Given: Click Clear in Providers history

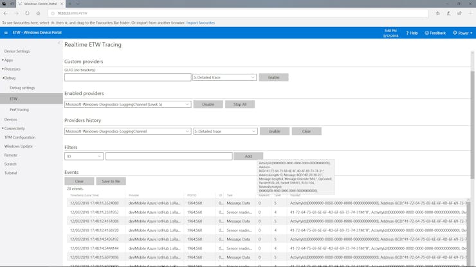Looking at the screenshot, I should click(306, 131).
